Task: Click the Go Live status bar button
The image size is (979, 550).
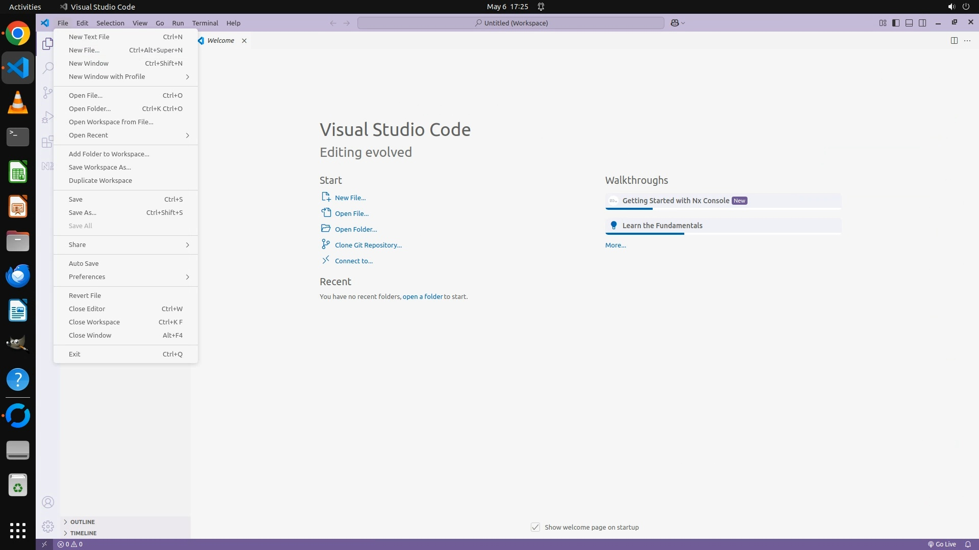Action: [941, 544]
